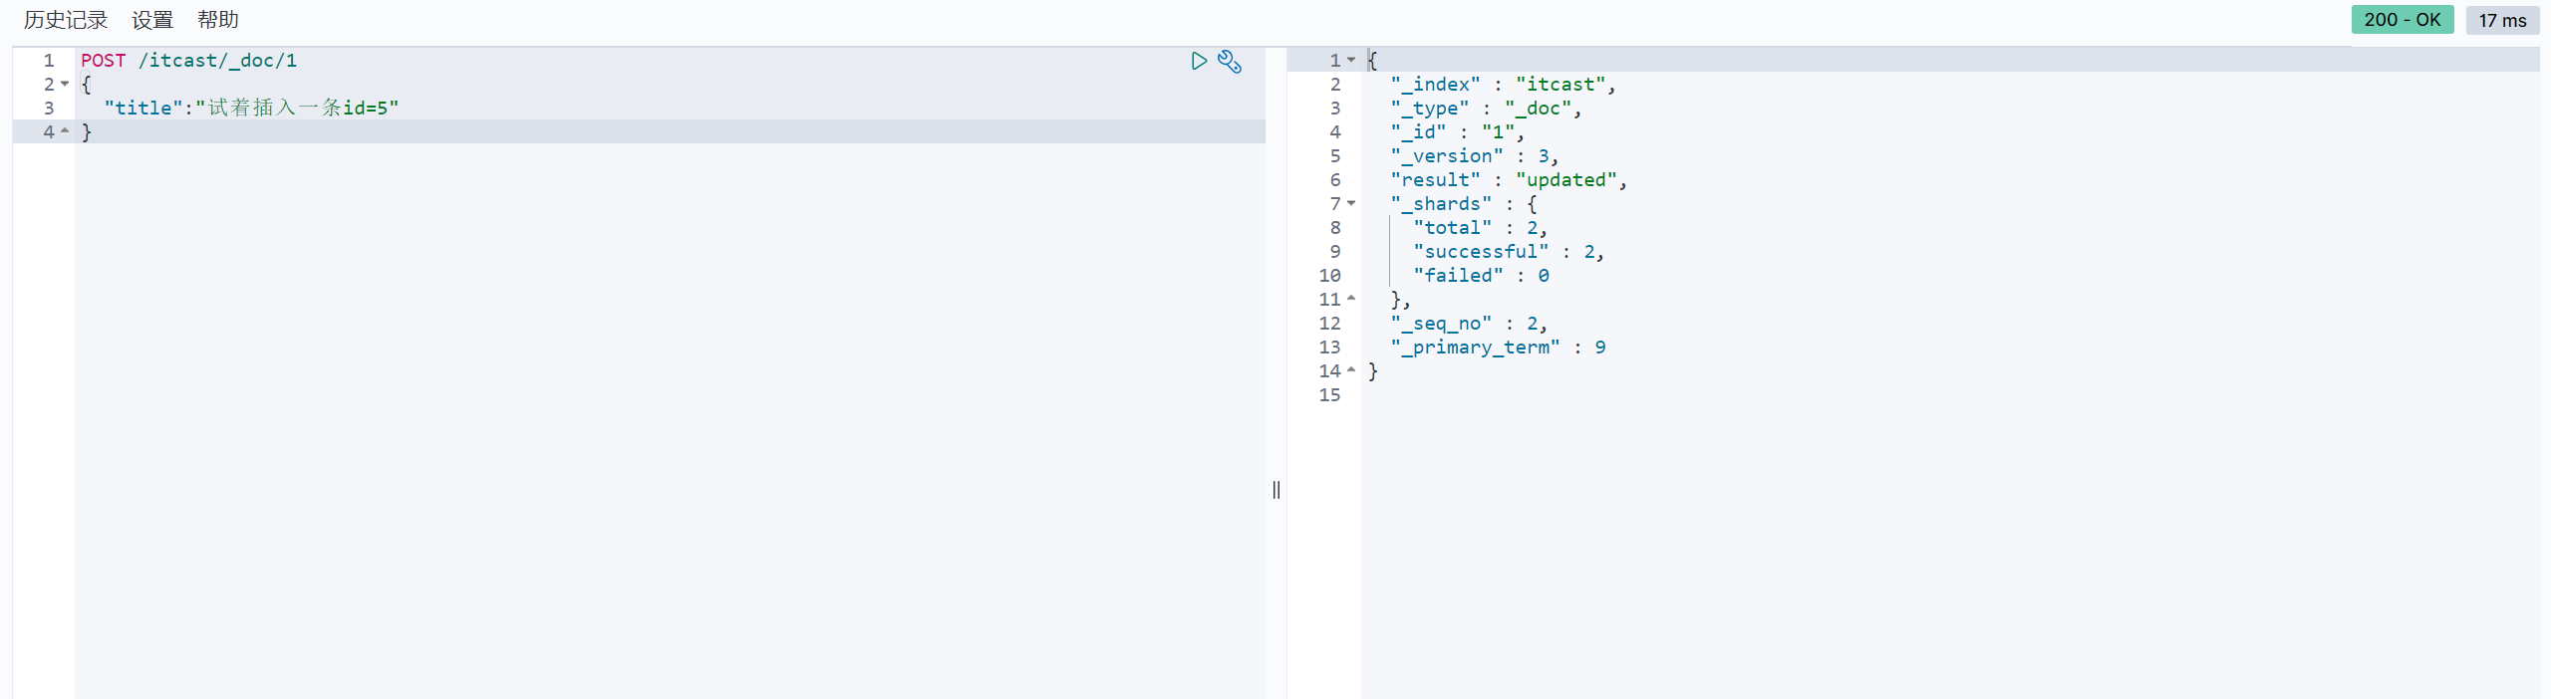Screen dimensions: 2551x699
Task: Toggle fold arrow at response line 11
Action: 1351,299
